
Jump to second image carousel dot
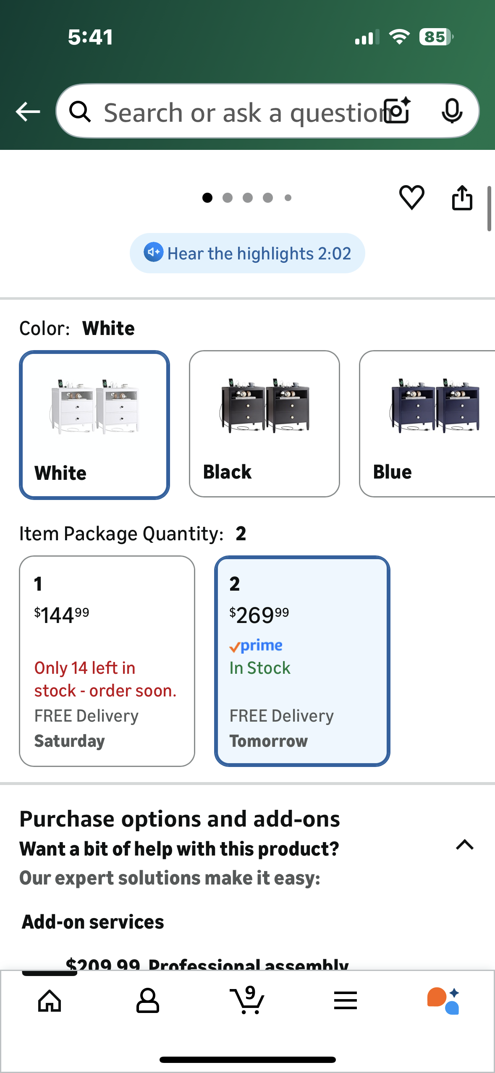[x=228, y=198]
